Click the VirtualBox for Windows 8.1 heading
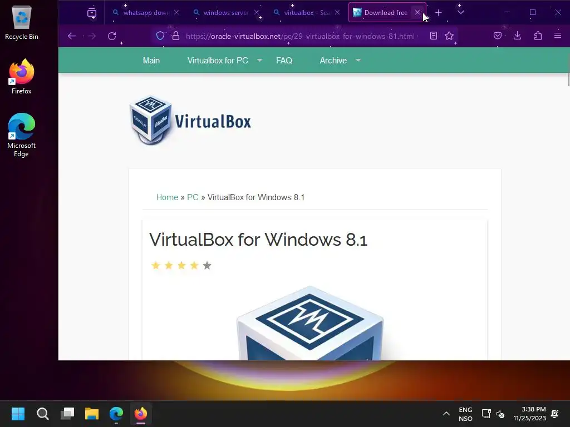Image resolution: width=570 pixels, height=427 pixels. click(x=258, y=240)
